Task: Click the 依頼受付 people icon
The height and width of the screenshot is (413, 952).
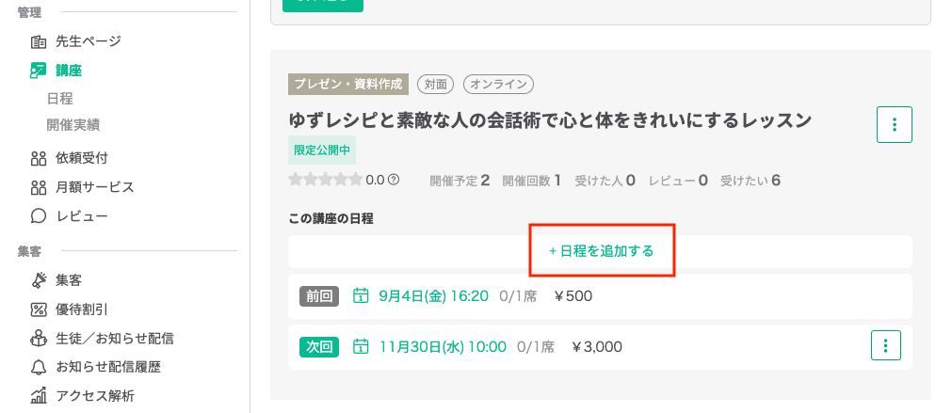Action: (x=39, y=158)
